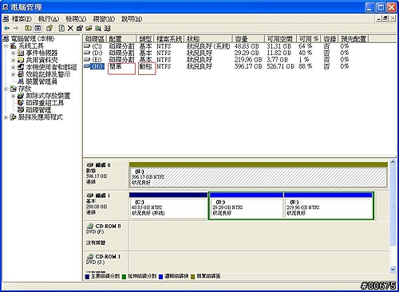
Task: Click the disk pane scrollbar down arrow
Action: 393,269
